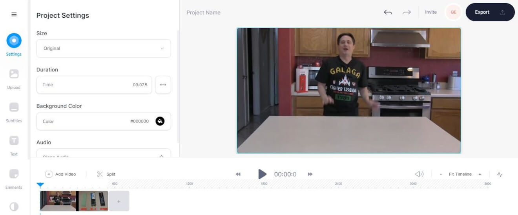Click the Duration Time field
The height and width of the screenshot is (215, 518).
[94, 85]
